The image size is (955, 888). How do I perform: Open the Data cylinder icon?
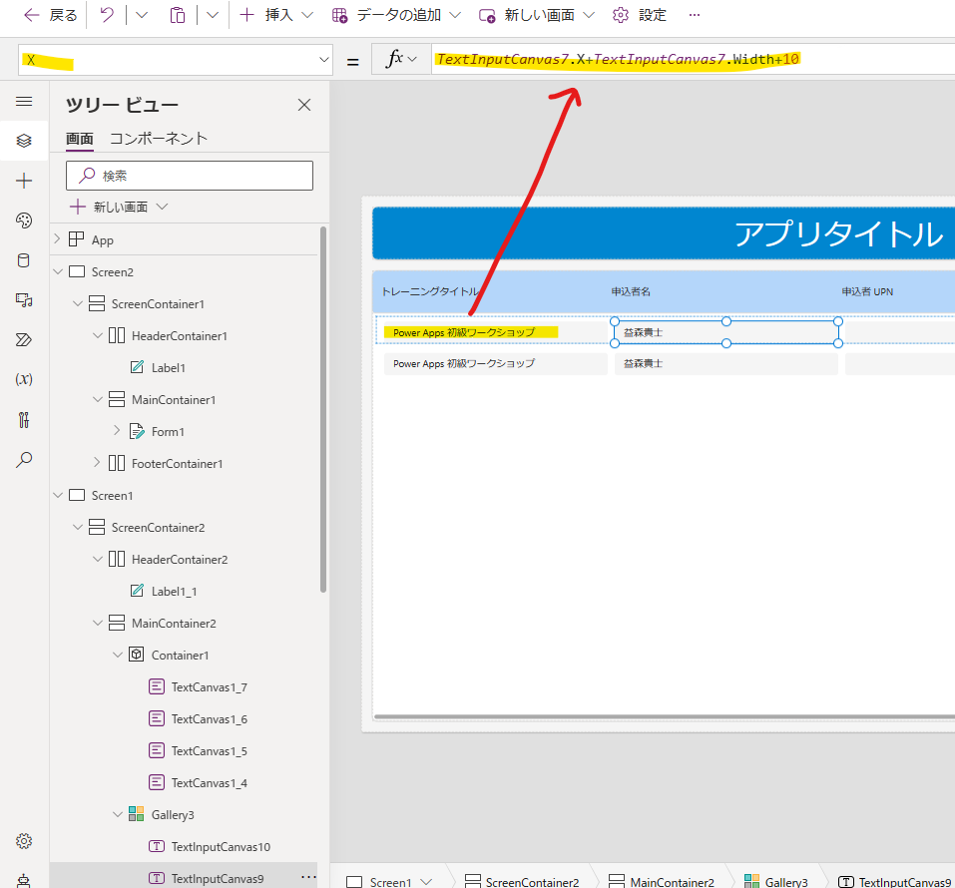click(24, 260)
